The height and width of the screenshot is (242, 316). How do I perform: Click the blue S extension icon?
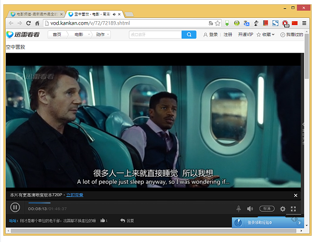point(275,23)
